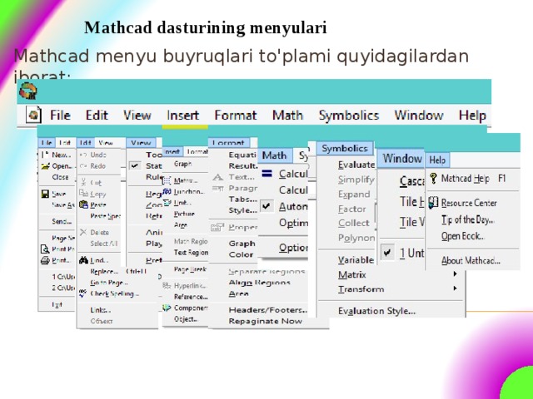The width and height of the screenshot is (533, 399).
Task: Open the File menu in the main menu bar
Action: (60, 116)
